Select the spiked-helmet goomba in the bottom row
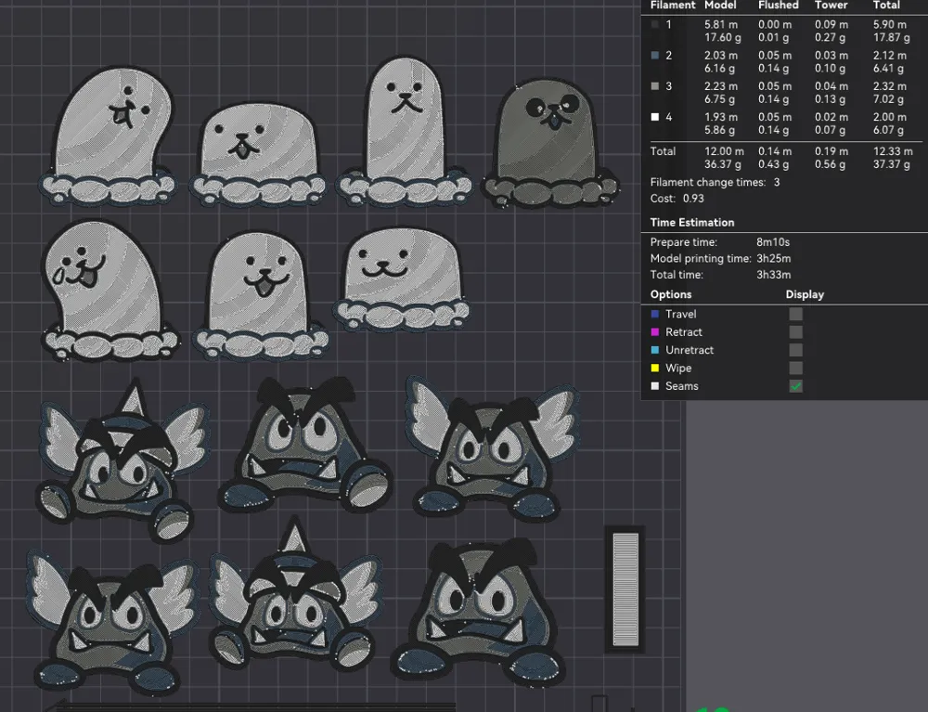928x712 pixels. (x=295, y=592)
